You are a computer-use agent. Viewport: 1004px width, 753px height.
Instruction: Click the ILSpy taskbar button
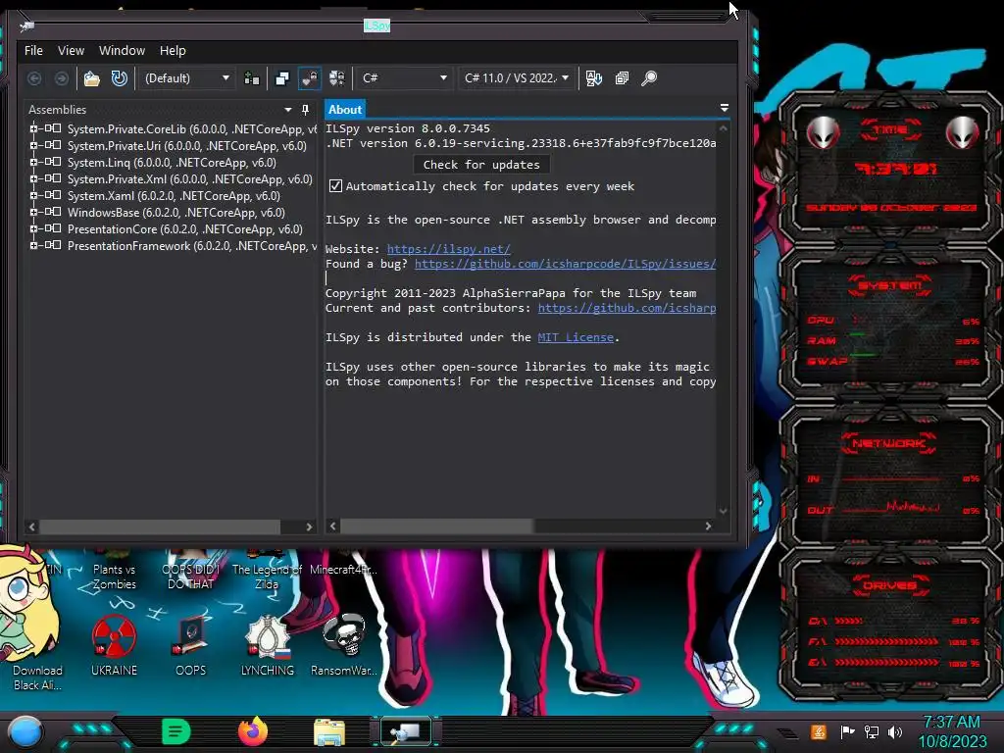point(406,731)
